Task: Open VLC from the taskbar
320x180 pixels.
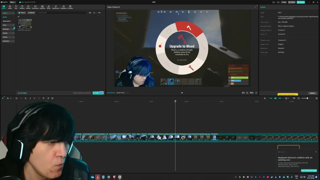Action: pyautogui.click(x=97, y=177)
